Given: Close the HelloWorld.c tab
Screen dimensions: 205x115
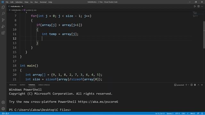Looking at the screenshot, I should (x=22, y=6).
